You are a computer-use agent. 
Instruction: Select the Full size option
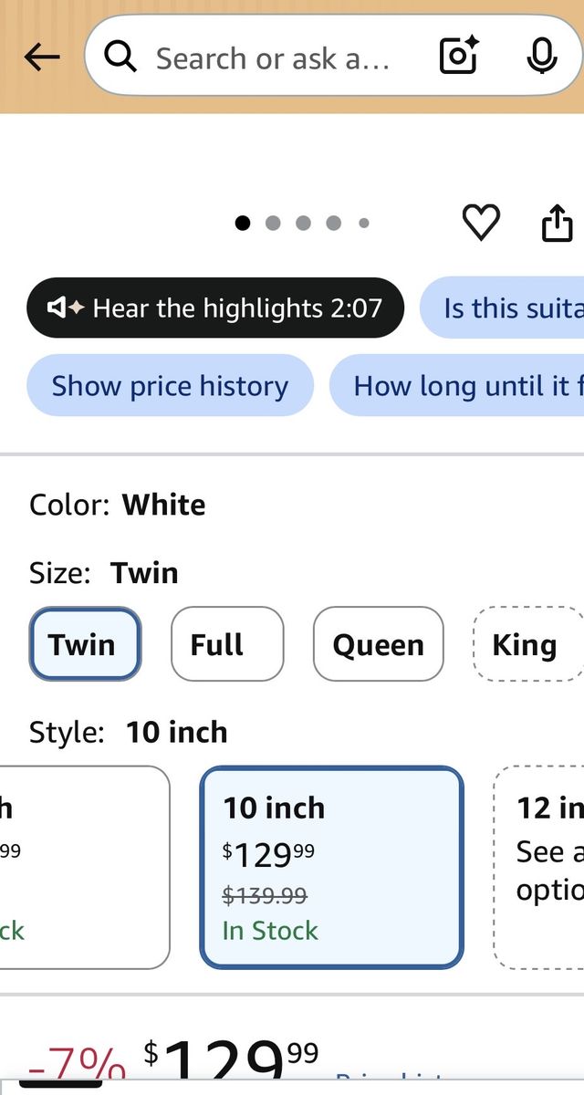click(x=227, y=644)
